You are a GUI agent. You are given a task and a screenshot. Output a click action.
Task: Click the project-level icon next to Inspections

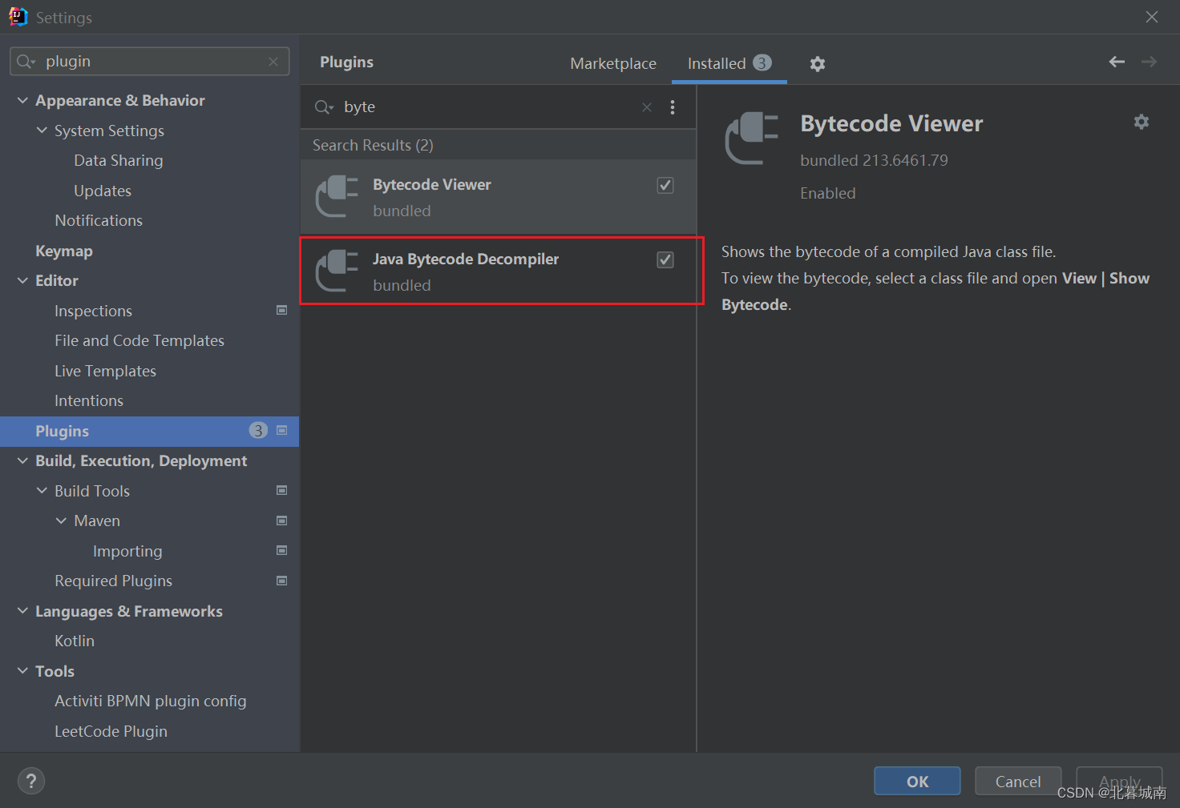281,310
